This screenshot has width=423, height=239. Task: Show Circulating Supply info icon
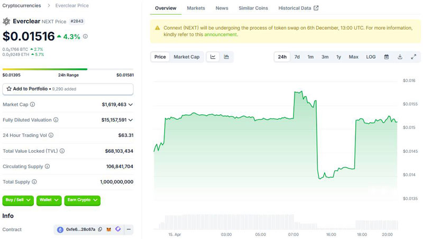(47, 166)
